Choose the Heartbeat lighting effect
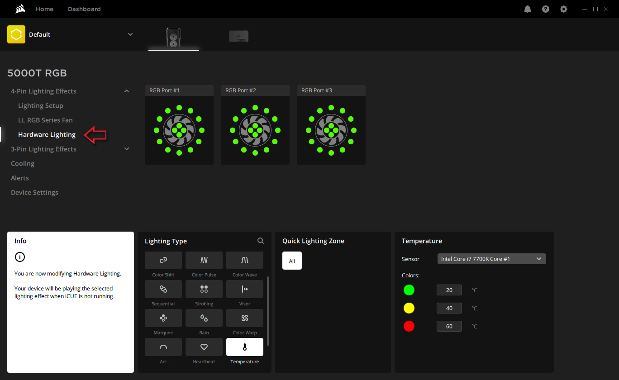Image resolution: width=619 pixels, height=380 pixels. click(x=204, y=347)
